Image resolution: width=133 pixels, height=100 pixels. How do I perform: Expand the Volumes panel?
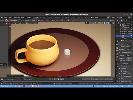pos(126,69)
